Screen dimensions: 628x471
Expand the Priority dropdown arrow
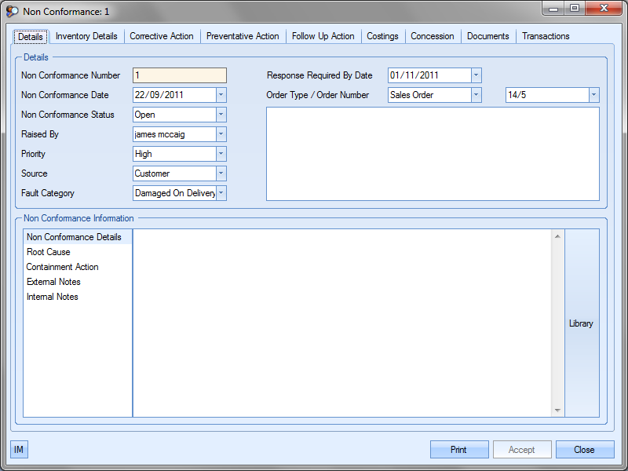click(x=221, y=154)
